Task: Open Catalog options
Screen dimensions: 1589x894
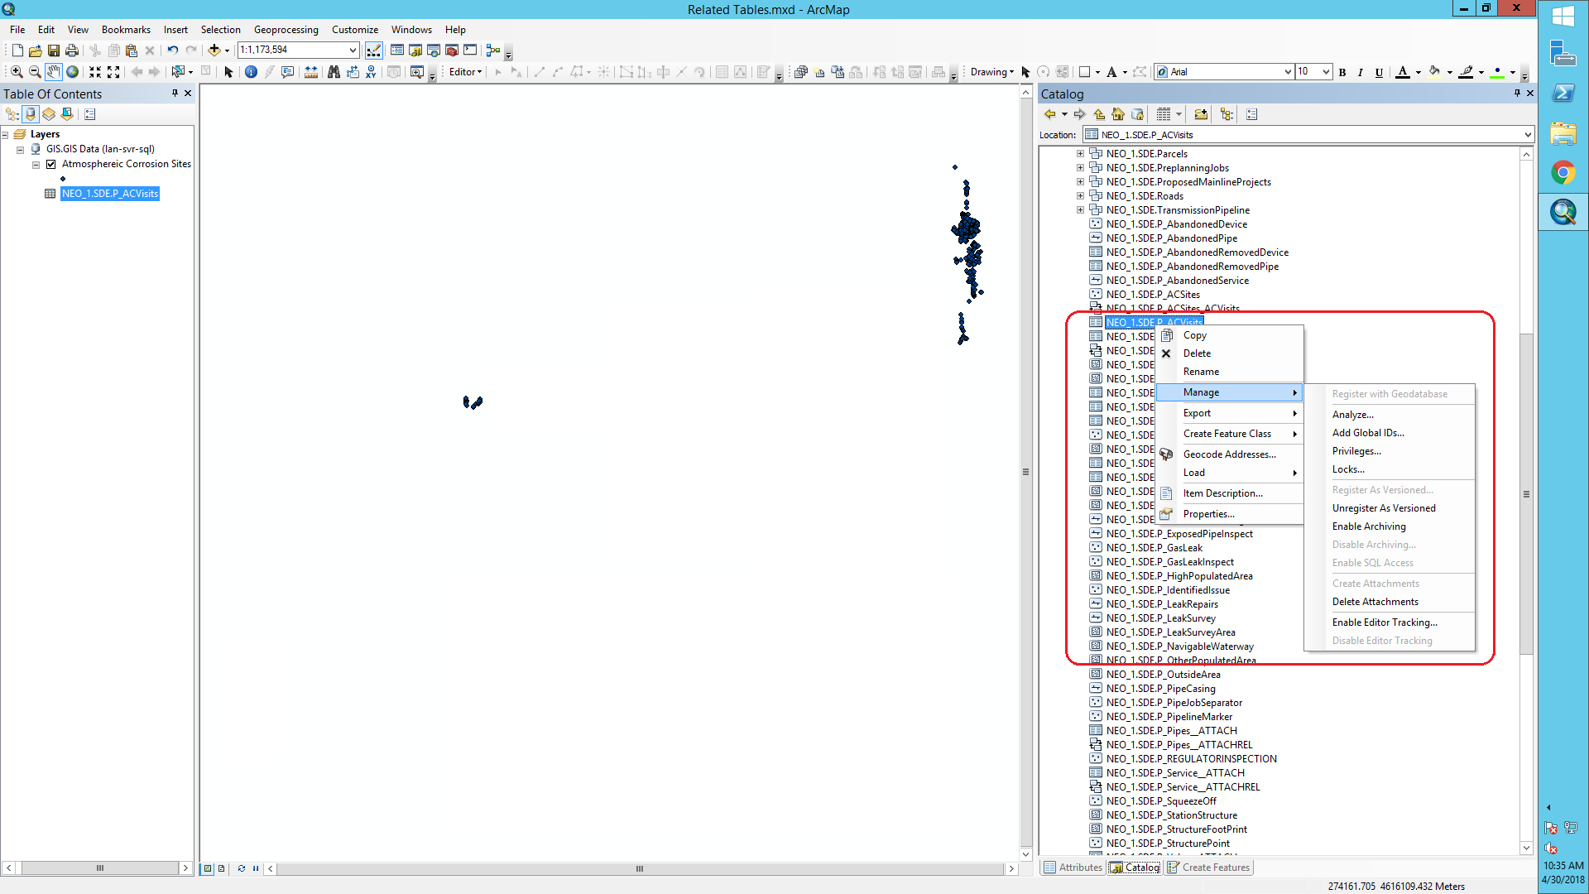Action: point(1252,114)
